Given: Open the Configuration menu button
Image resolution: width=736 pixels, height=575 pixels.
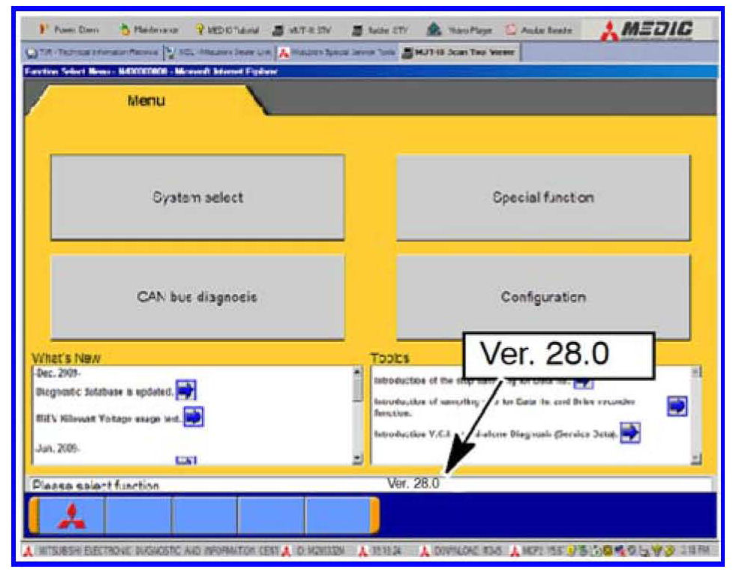Looking at the screenshot, I should (x=543, y=297).
